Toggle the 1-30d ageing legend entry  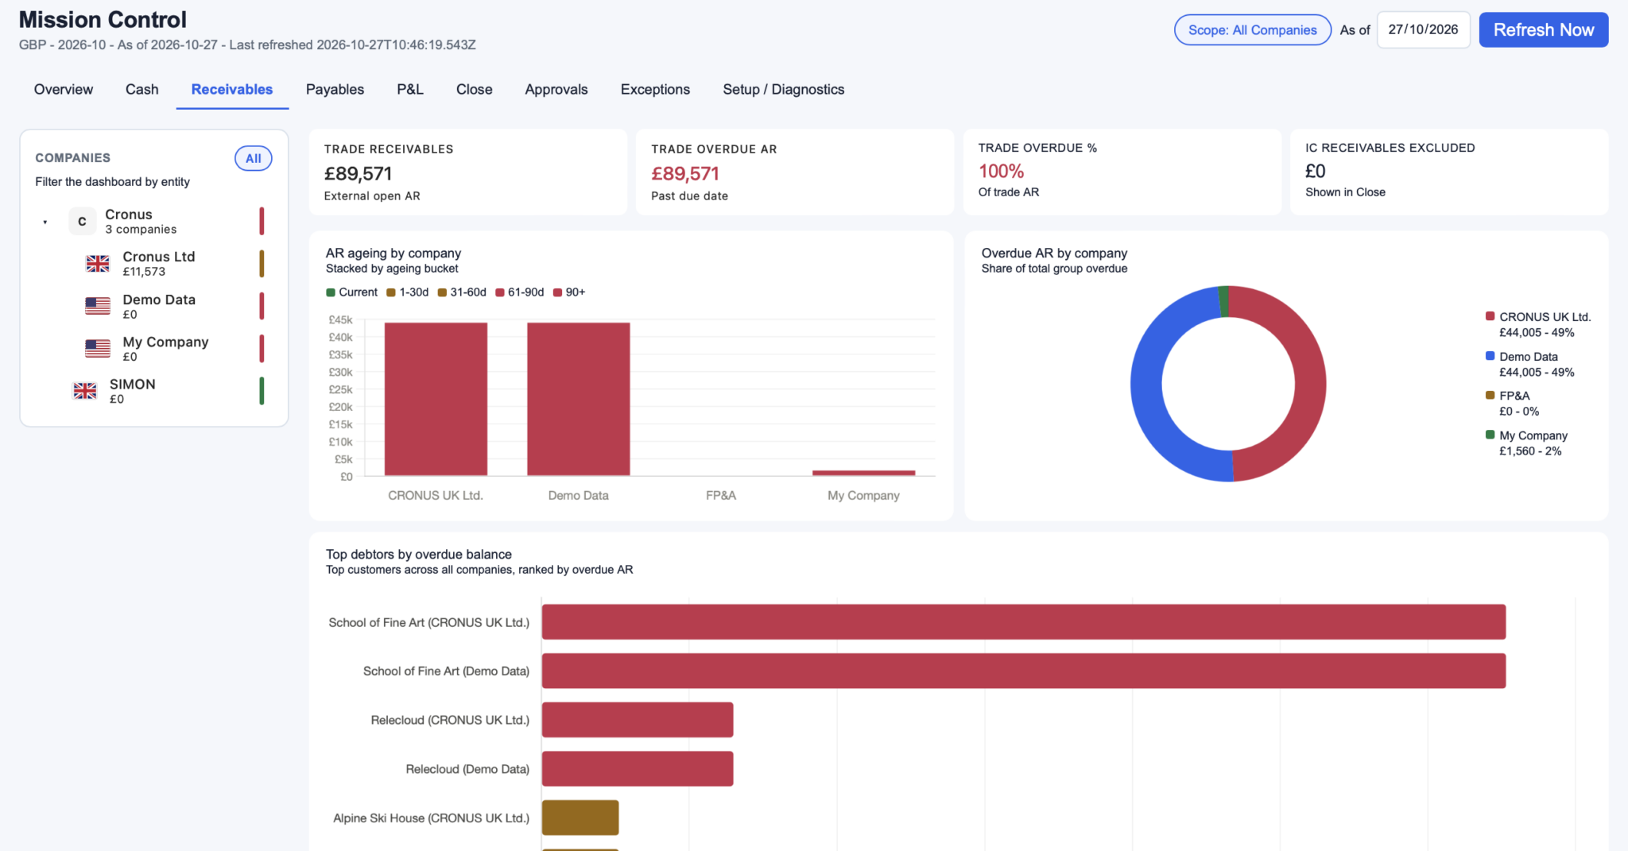[x=408, y=292]
